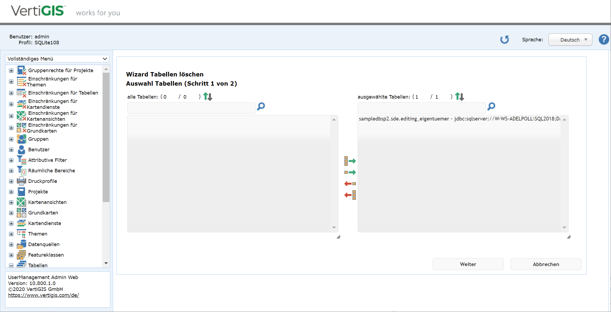
Task: Click the sort arrows next to ausgewählte Tabellen
Action: (x=460, y=96)
